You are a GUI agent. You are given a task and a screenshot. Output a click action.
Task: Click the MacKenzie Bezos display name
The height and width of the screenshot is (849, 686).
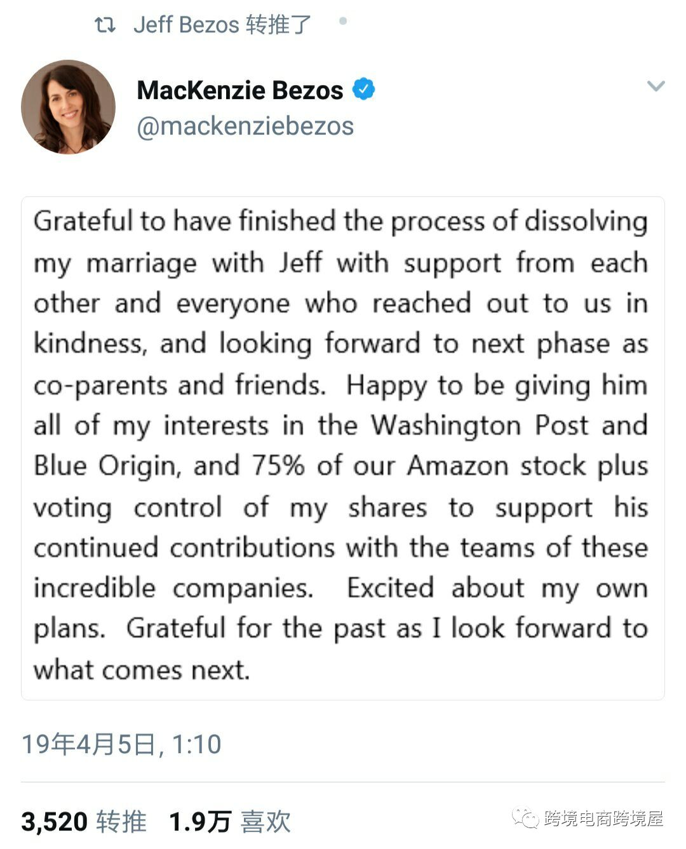pyautogui.click(x=239, y=90)
